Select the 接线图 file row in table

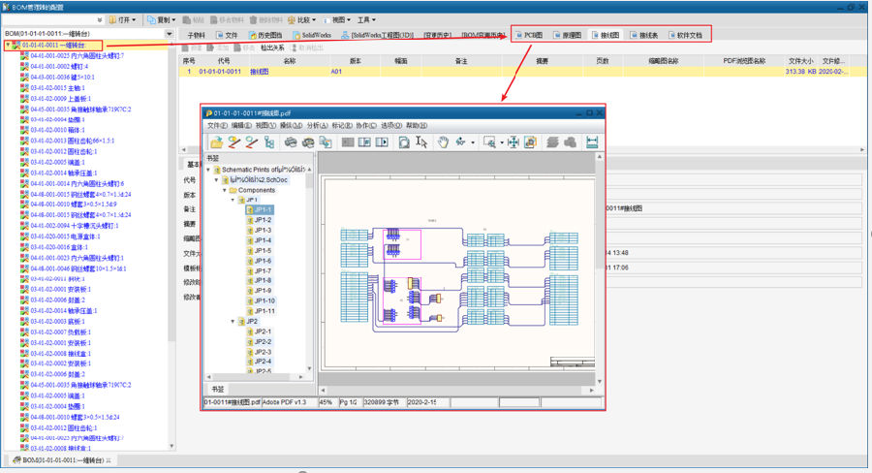[260, 71]
